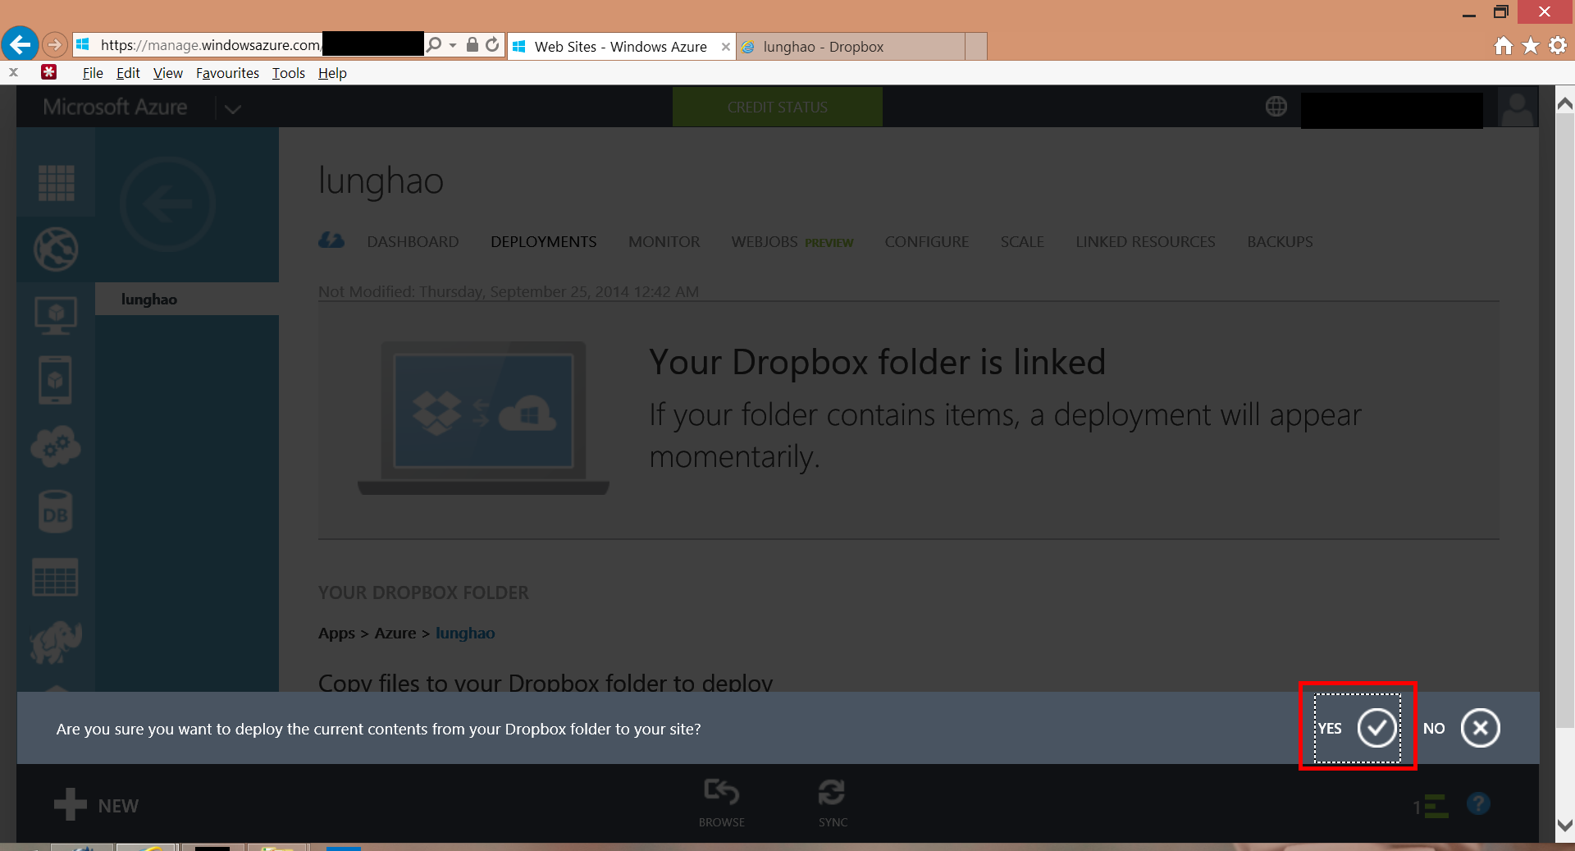Click the browser back arrow button
This screenshot has height=851, width=1575.
click(21, 43)
